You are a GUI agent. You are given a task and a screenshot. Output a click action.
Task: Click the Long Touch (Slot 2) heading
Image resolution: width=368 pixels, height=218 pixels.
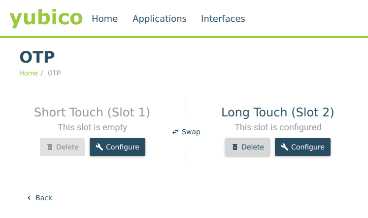(x=278, y=112)
